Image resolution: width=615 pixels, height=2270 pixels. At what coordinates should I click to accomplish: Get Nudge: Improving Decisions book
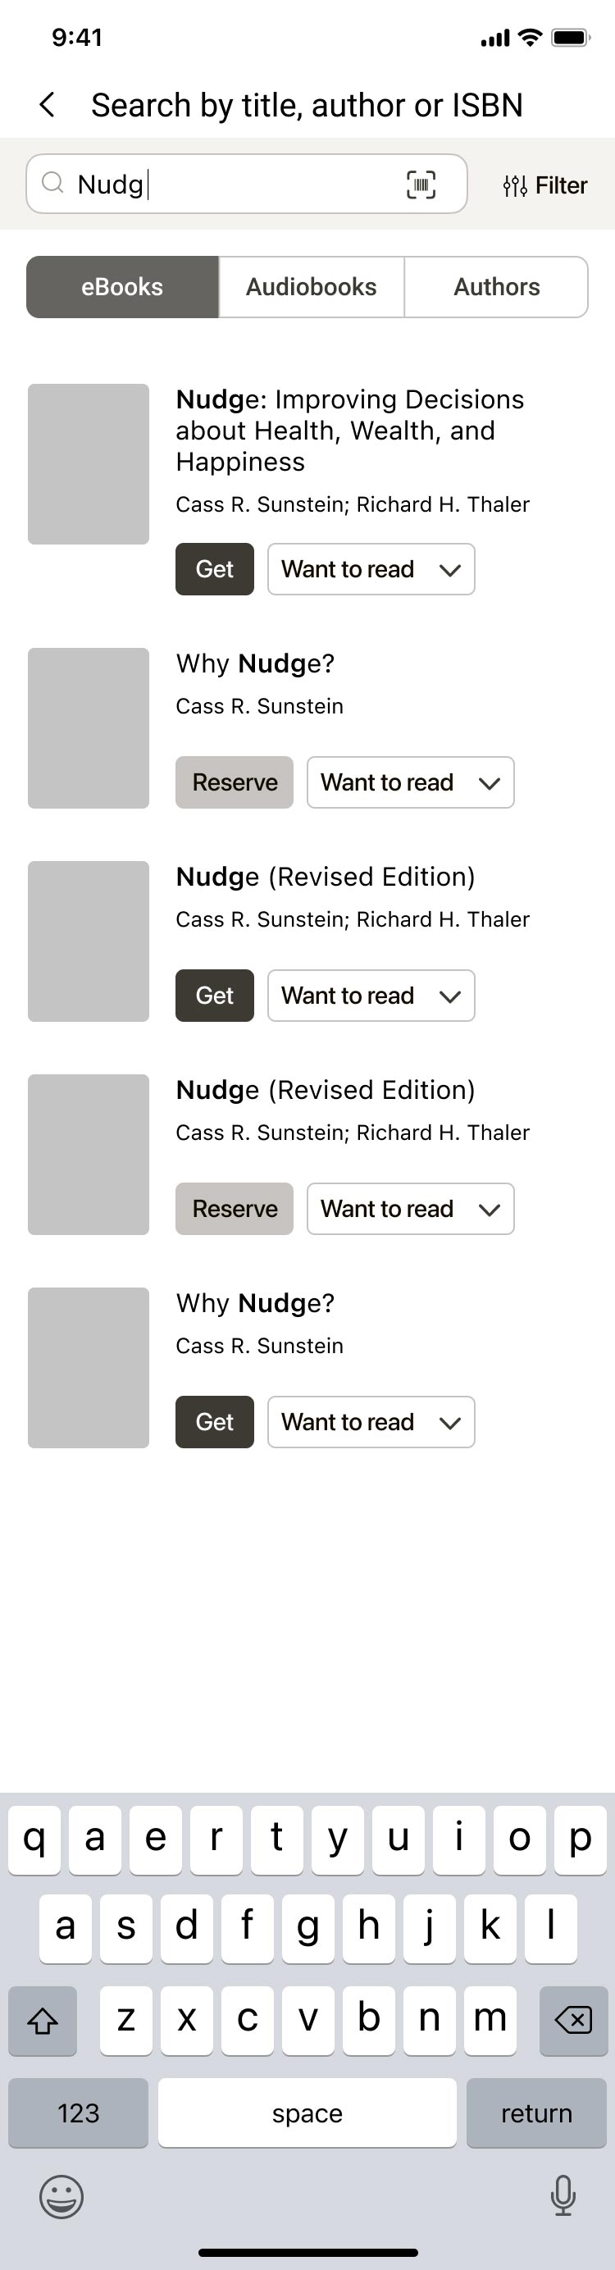click(x=215, y=569)
